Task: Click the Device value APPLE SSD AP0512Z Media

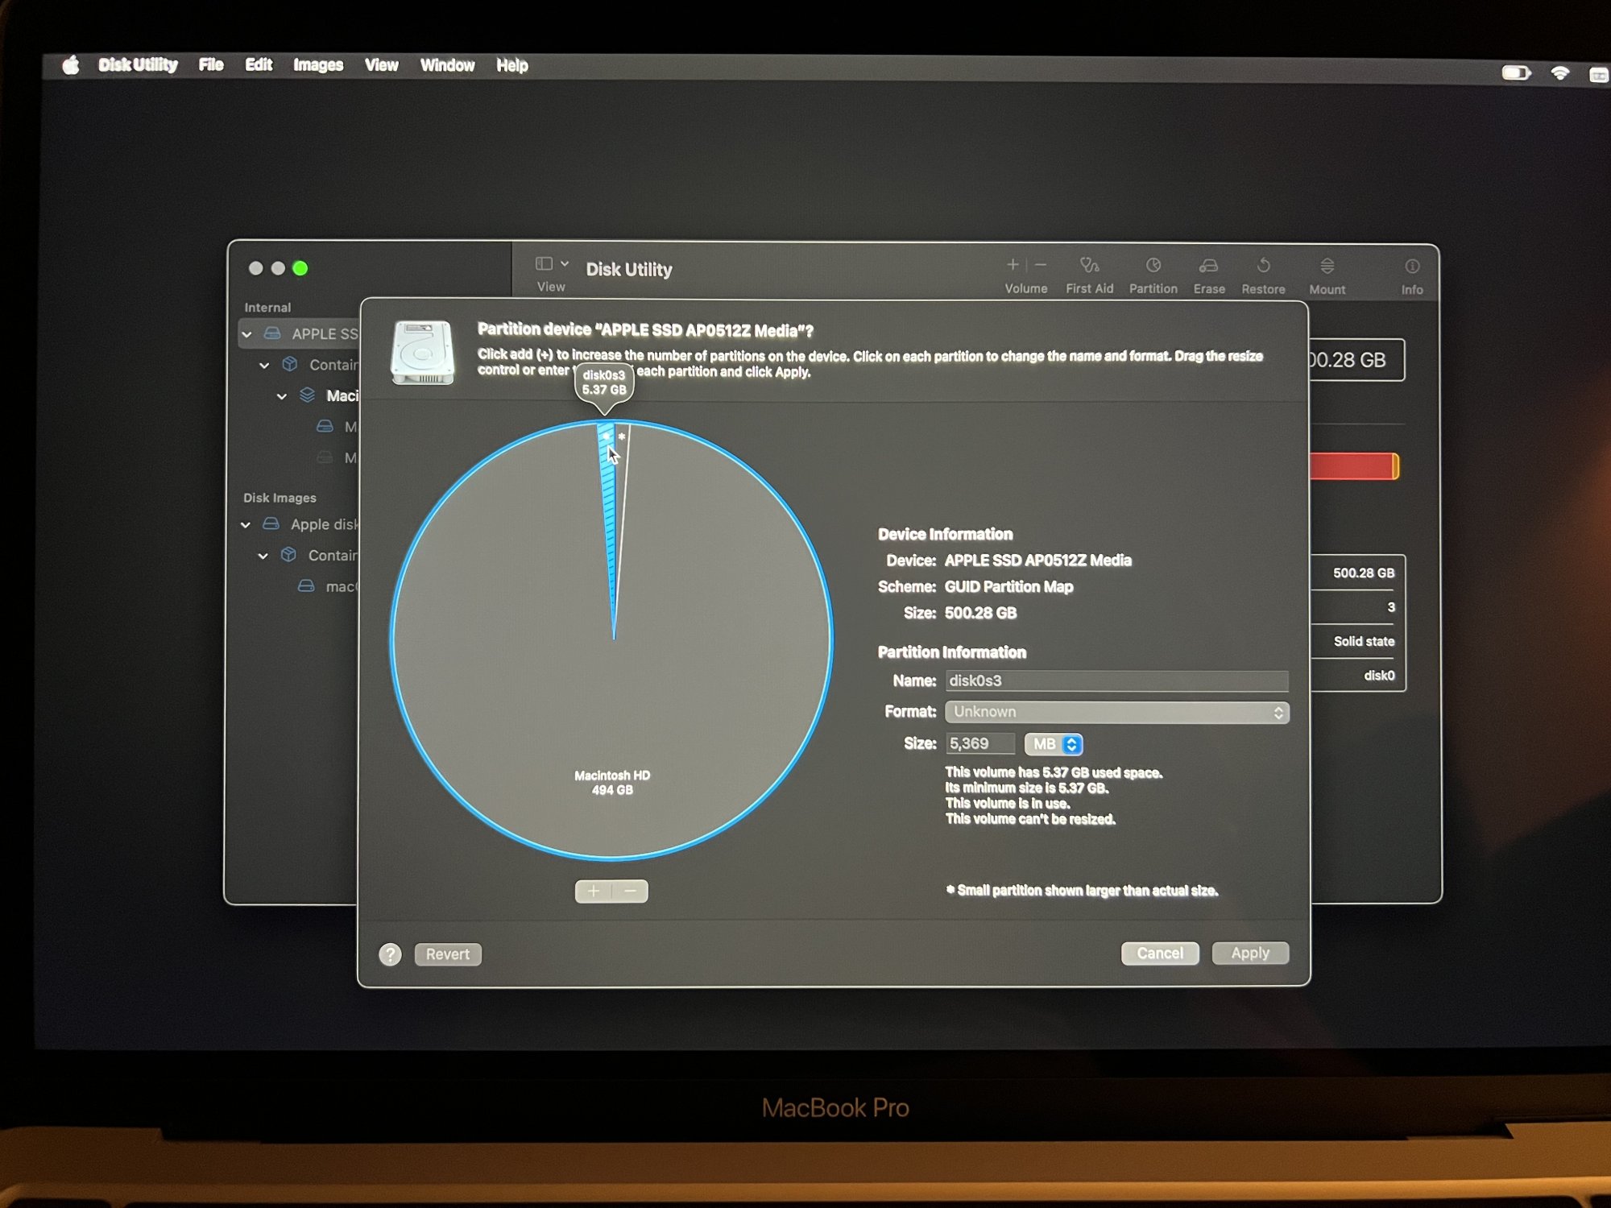Action: [1037, 561]
